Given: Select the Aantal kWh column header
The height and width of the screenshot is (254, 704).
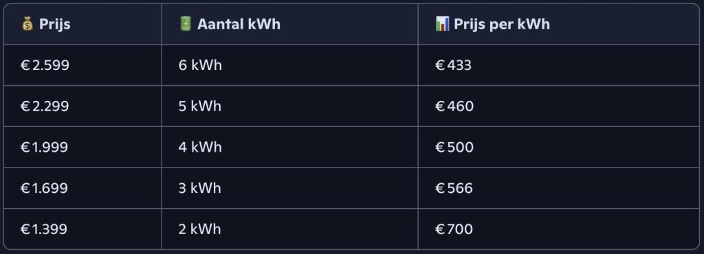Looking at the screenshot, I should (289, 24).
